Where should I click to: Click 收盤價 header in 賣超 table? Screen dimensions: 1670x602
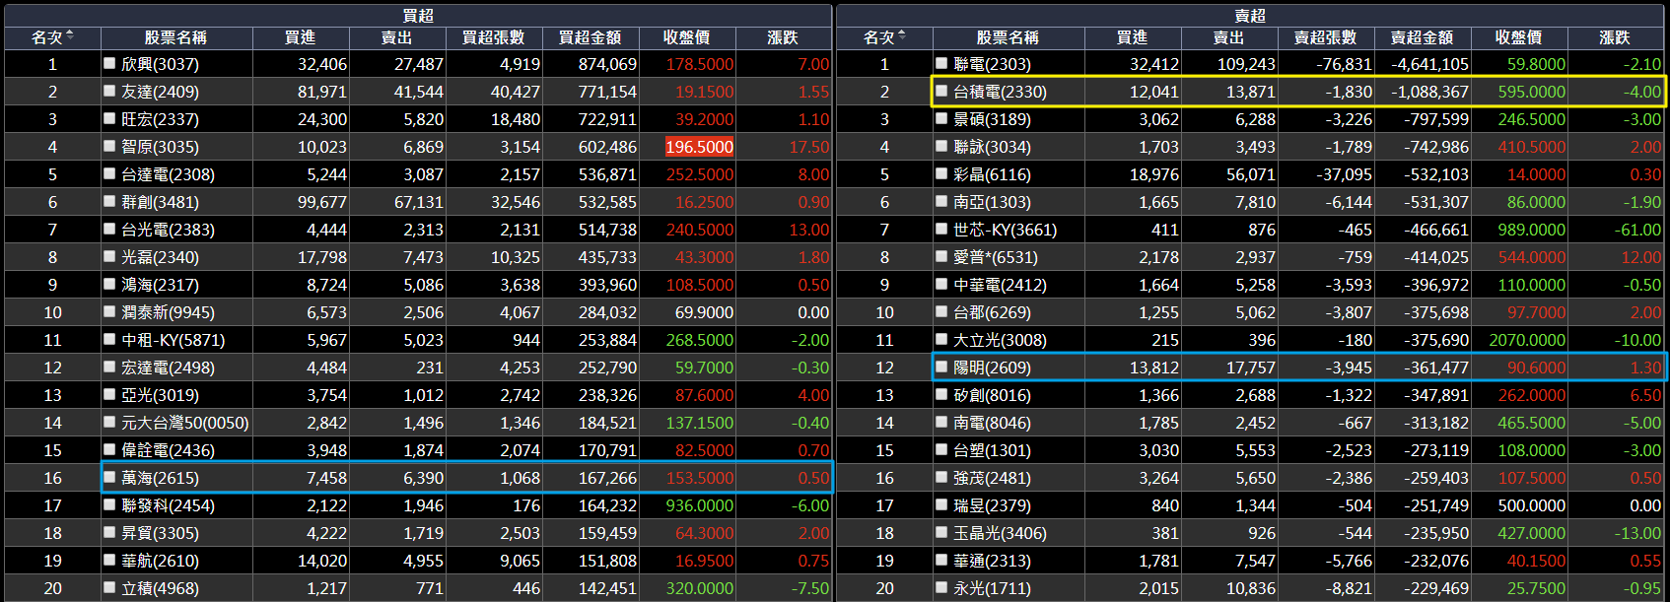coord(1518,37)
